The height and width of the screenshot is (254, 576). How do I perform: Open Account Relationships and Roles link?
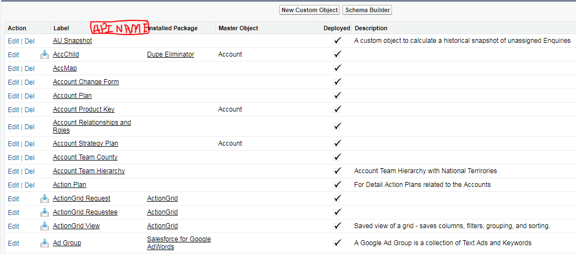pos(92,126)
